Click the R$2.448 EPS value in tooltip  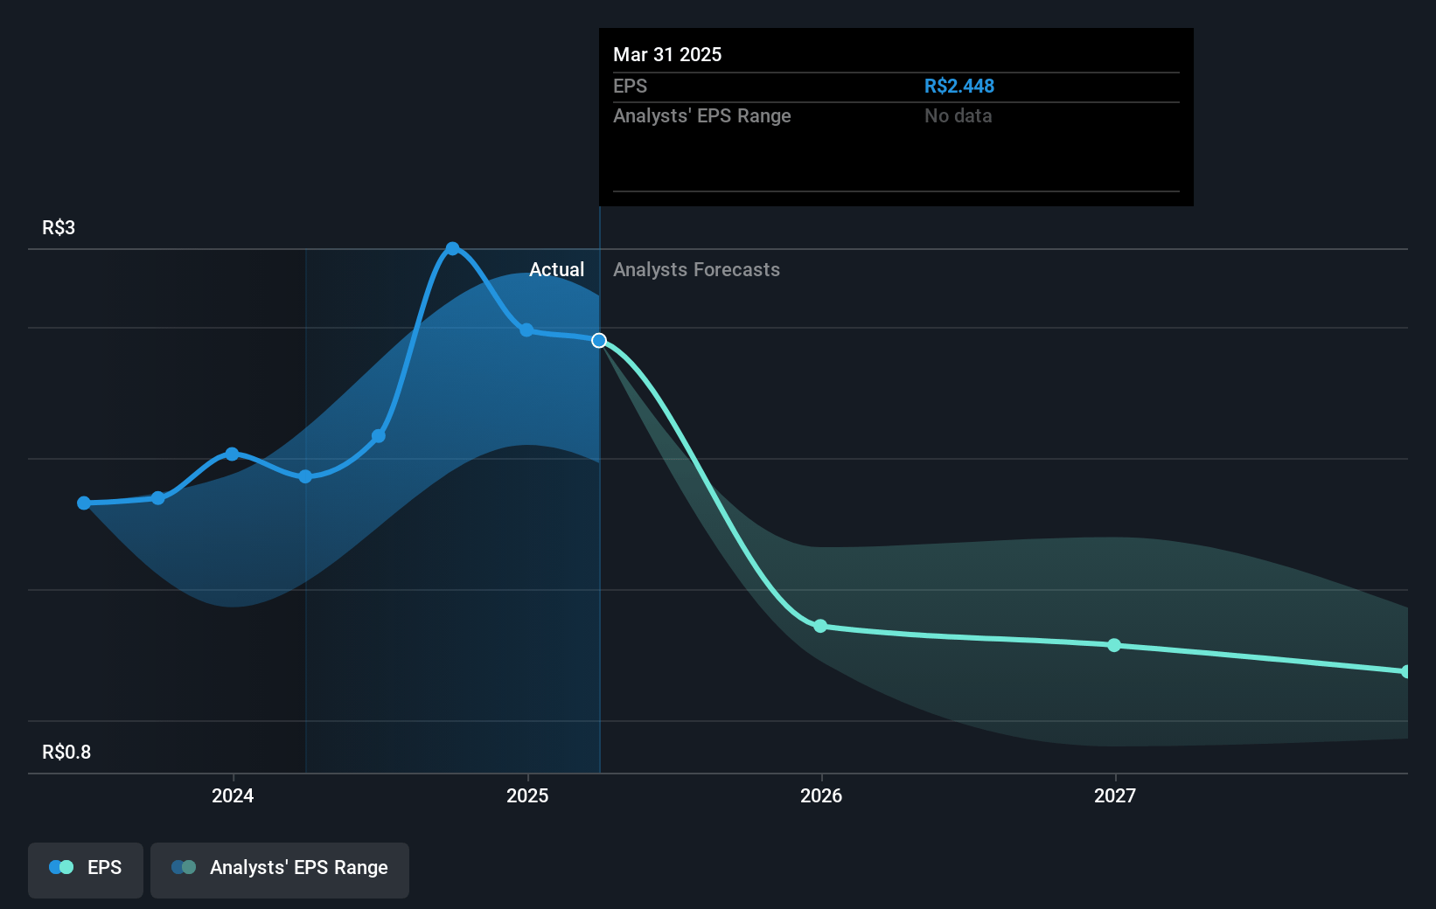point(959,86)
